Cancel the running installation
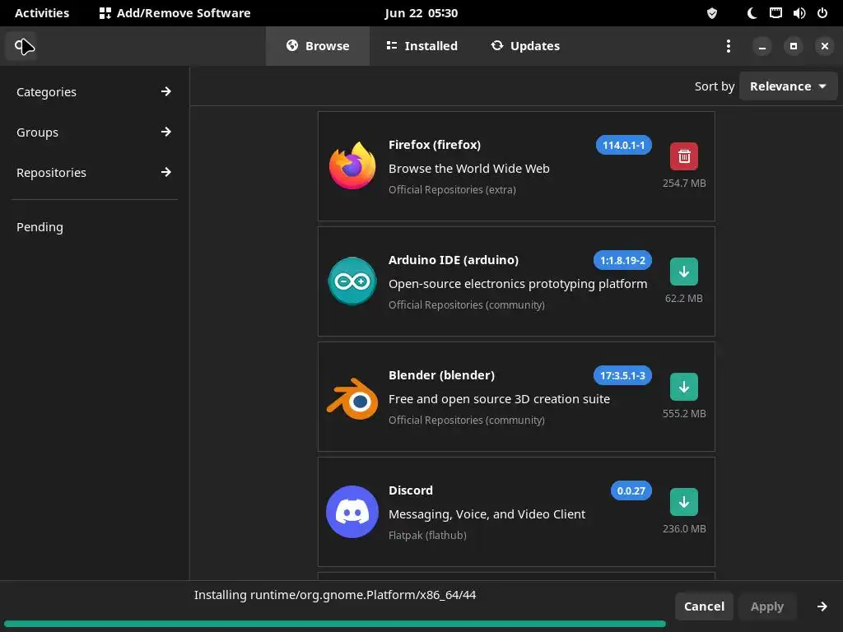This screenshot has width=843, height=632. pos(704,606)
